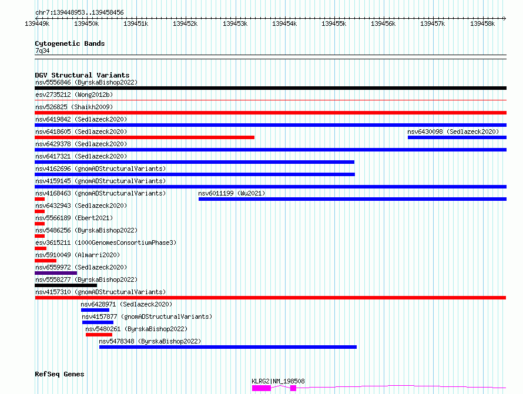This screenshot has height=394, width=523.
Task: Select the black nsv5556846 variant bar
Action: [x=270, y=88]
